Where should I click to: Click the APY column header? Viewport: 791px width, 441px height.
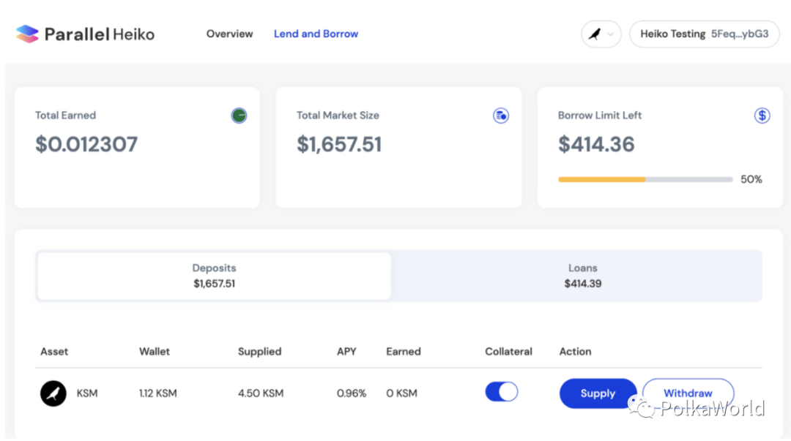coord(346,352)
